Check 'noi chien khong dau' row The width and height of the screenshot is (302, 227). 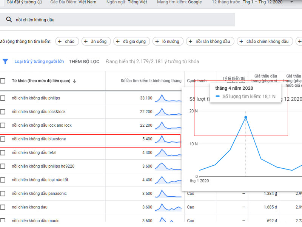[x=3, y=207]
